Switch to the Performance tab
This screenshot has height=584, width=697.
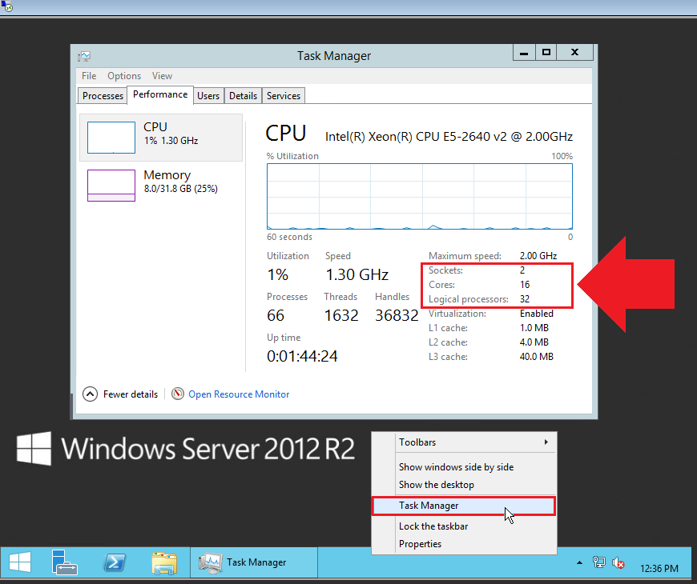pos(160,94)
